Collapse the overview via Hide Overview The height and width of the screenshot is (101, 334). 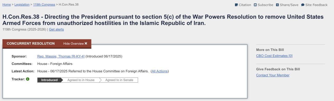point(75,44)
